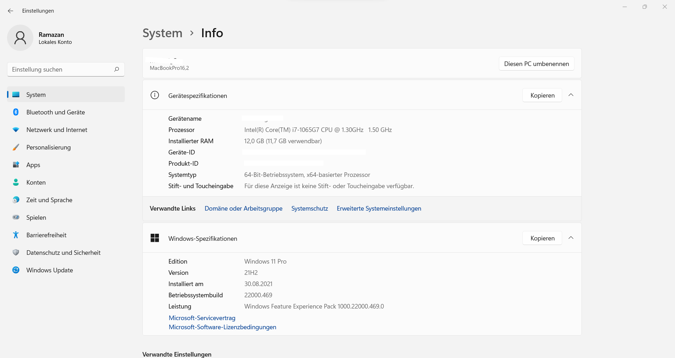
Task: Open the Systemschutz link
Action: [x=310, y=208]
